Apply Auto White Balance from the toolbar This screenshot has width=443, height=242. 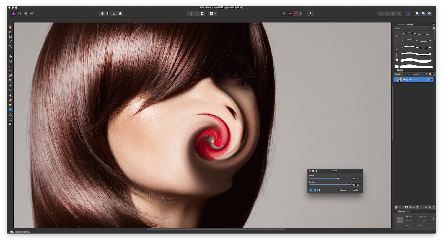[120, 14]
